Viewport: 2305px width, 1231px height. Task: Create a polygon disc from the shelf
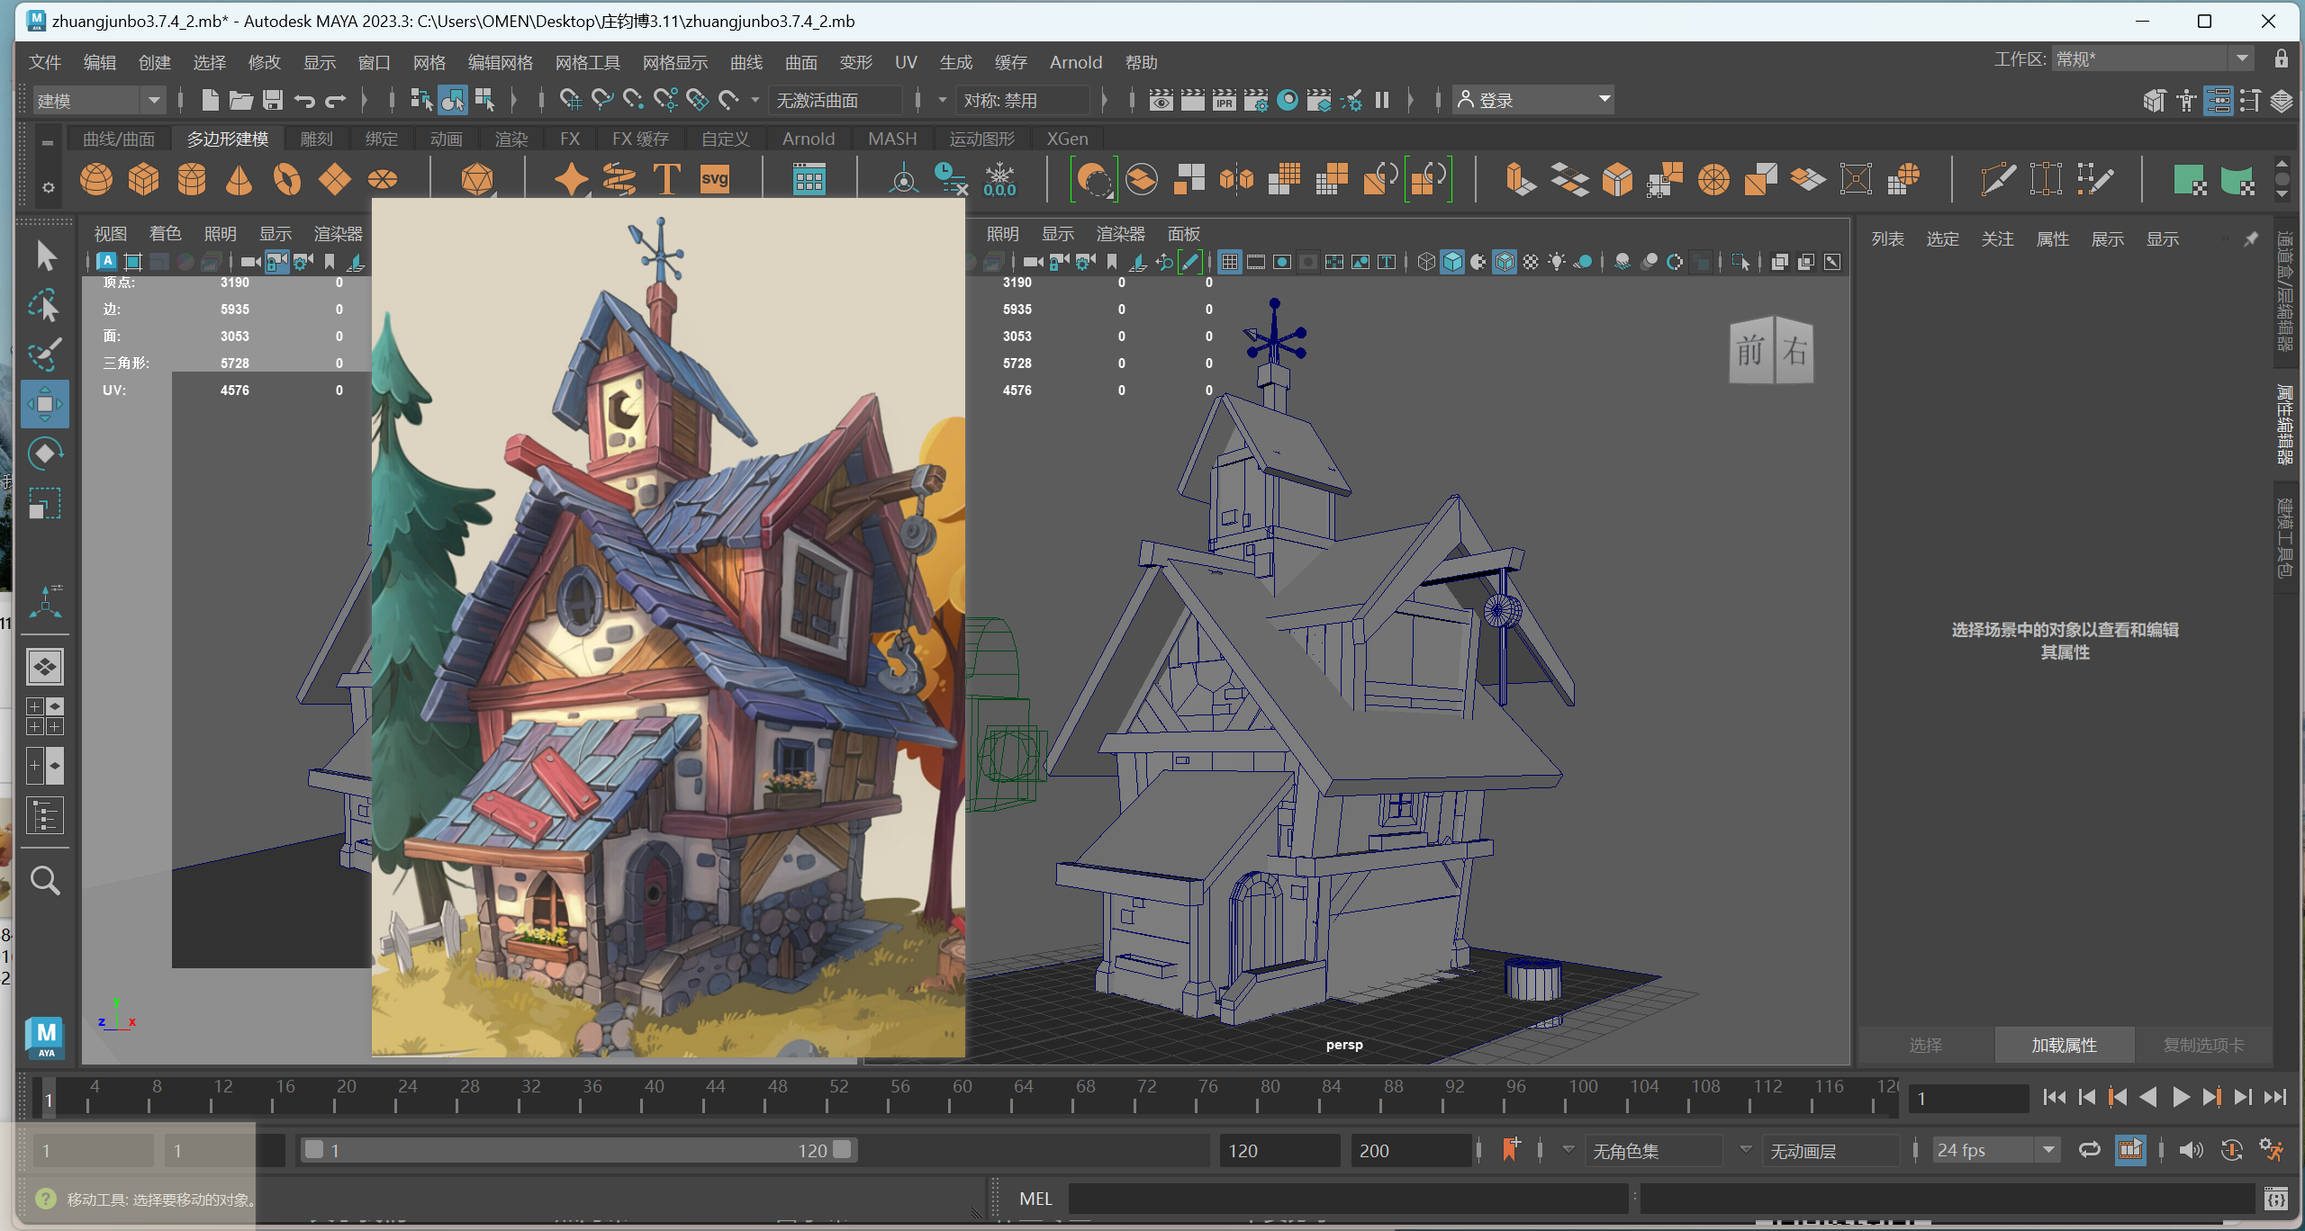[x=383, y=179]
